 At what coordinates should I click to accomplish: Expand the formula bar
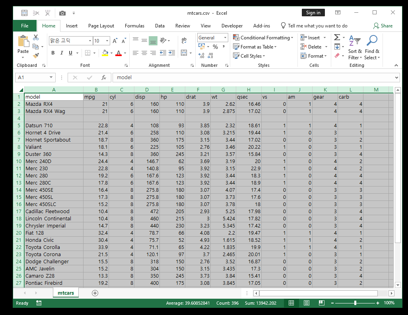(396, 78)
